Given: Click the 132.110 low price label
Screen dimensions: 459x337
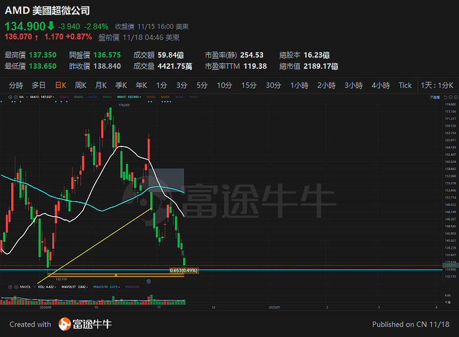Looking at the screenshot, I should [61, 279].
